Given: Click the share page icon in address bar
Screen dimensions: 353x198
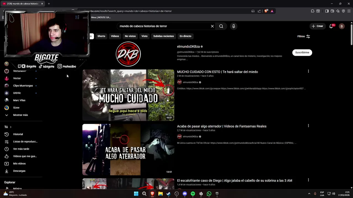Looking at the screenshot, I should pos(259,11).
